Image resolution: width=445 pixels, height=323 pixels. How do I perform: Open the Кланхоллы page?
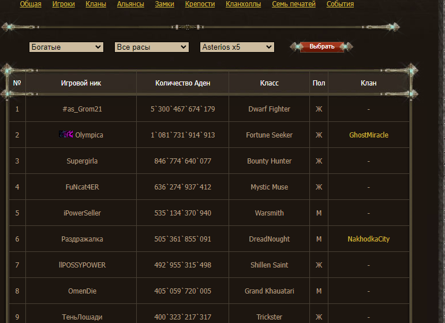(x=243, y=4)
